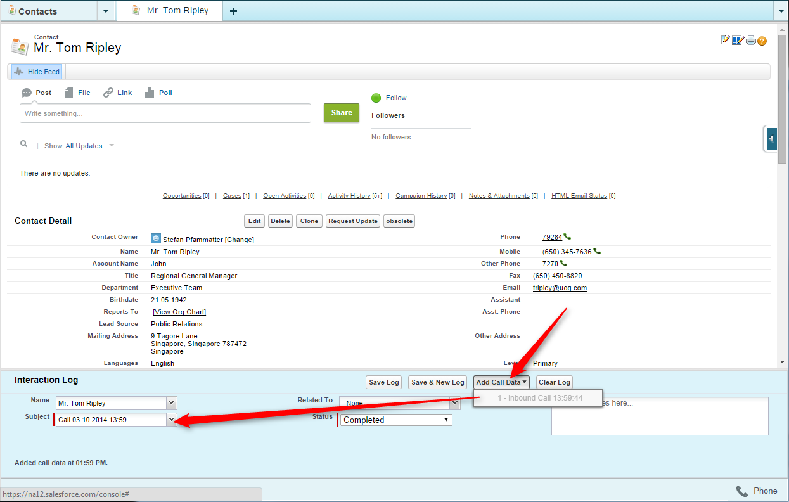The width and height of the screenshot is (789, 502).
Task: Click the Follow link
Action: tap(396, 98)
